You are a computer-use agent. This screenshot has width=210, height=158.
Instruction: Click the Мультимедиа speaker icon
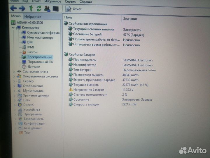coord(20,90)
